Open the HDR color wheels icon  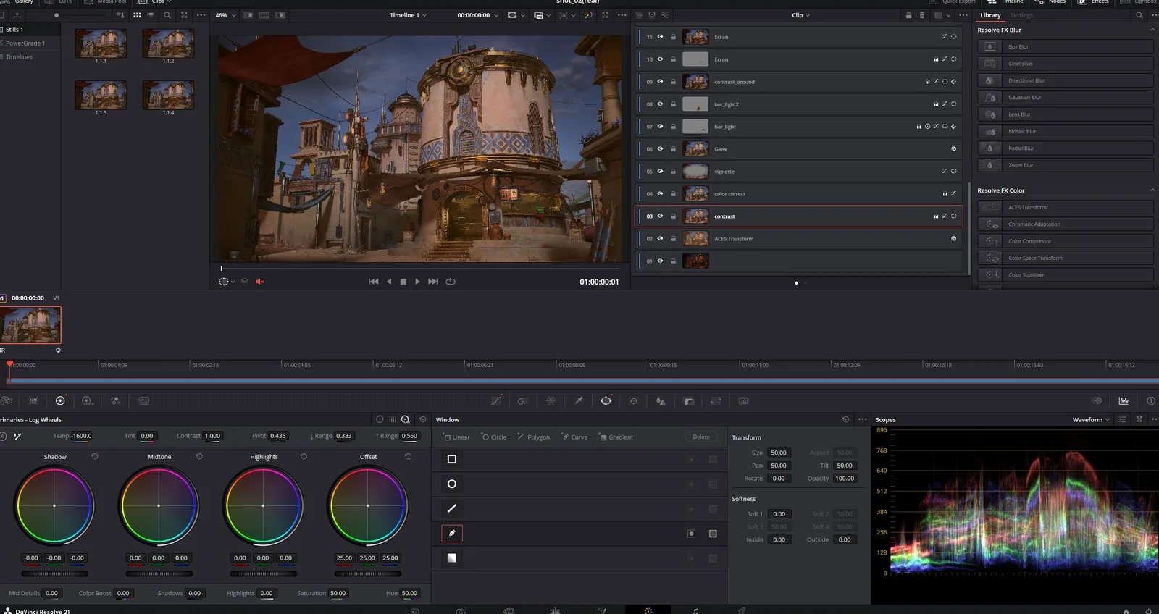coord(88,400)
